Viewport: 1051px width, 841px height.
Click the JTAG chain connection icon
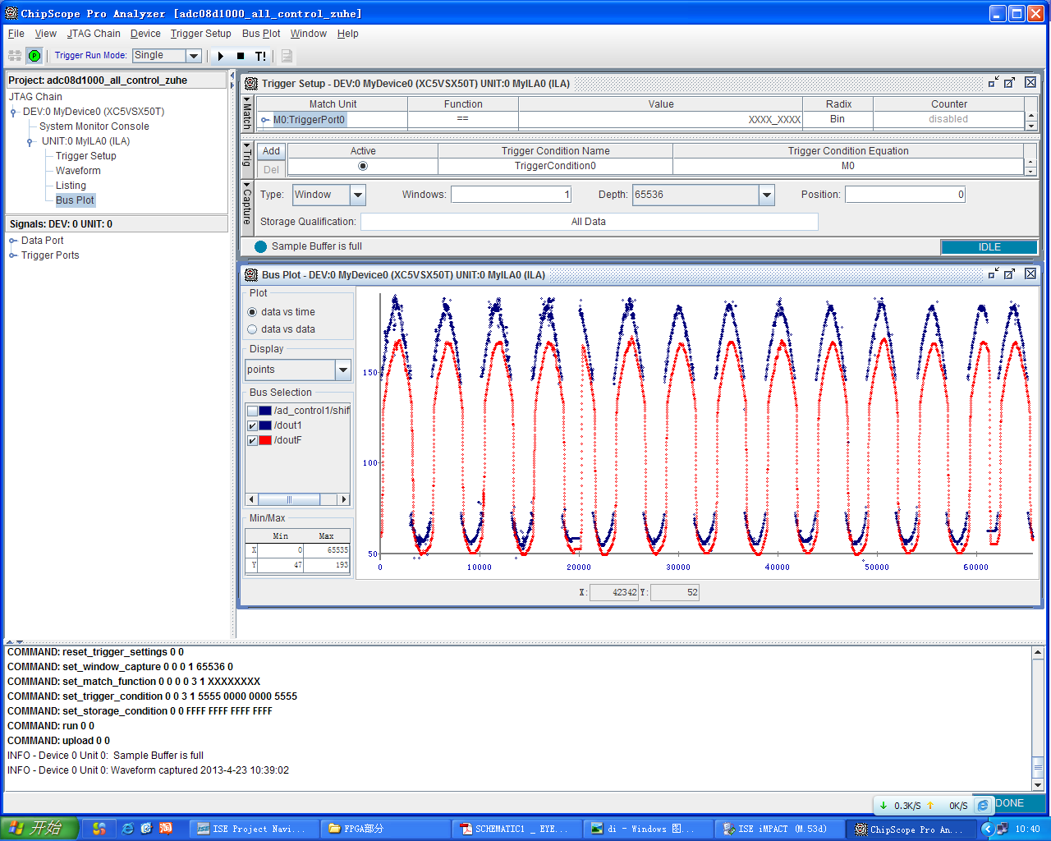[x=15, y=56]
